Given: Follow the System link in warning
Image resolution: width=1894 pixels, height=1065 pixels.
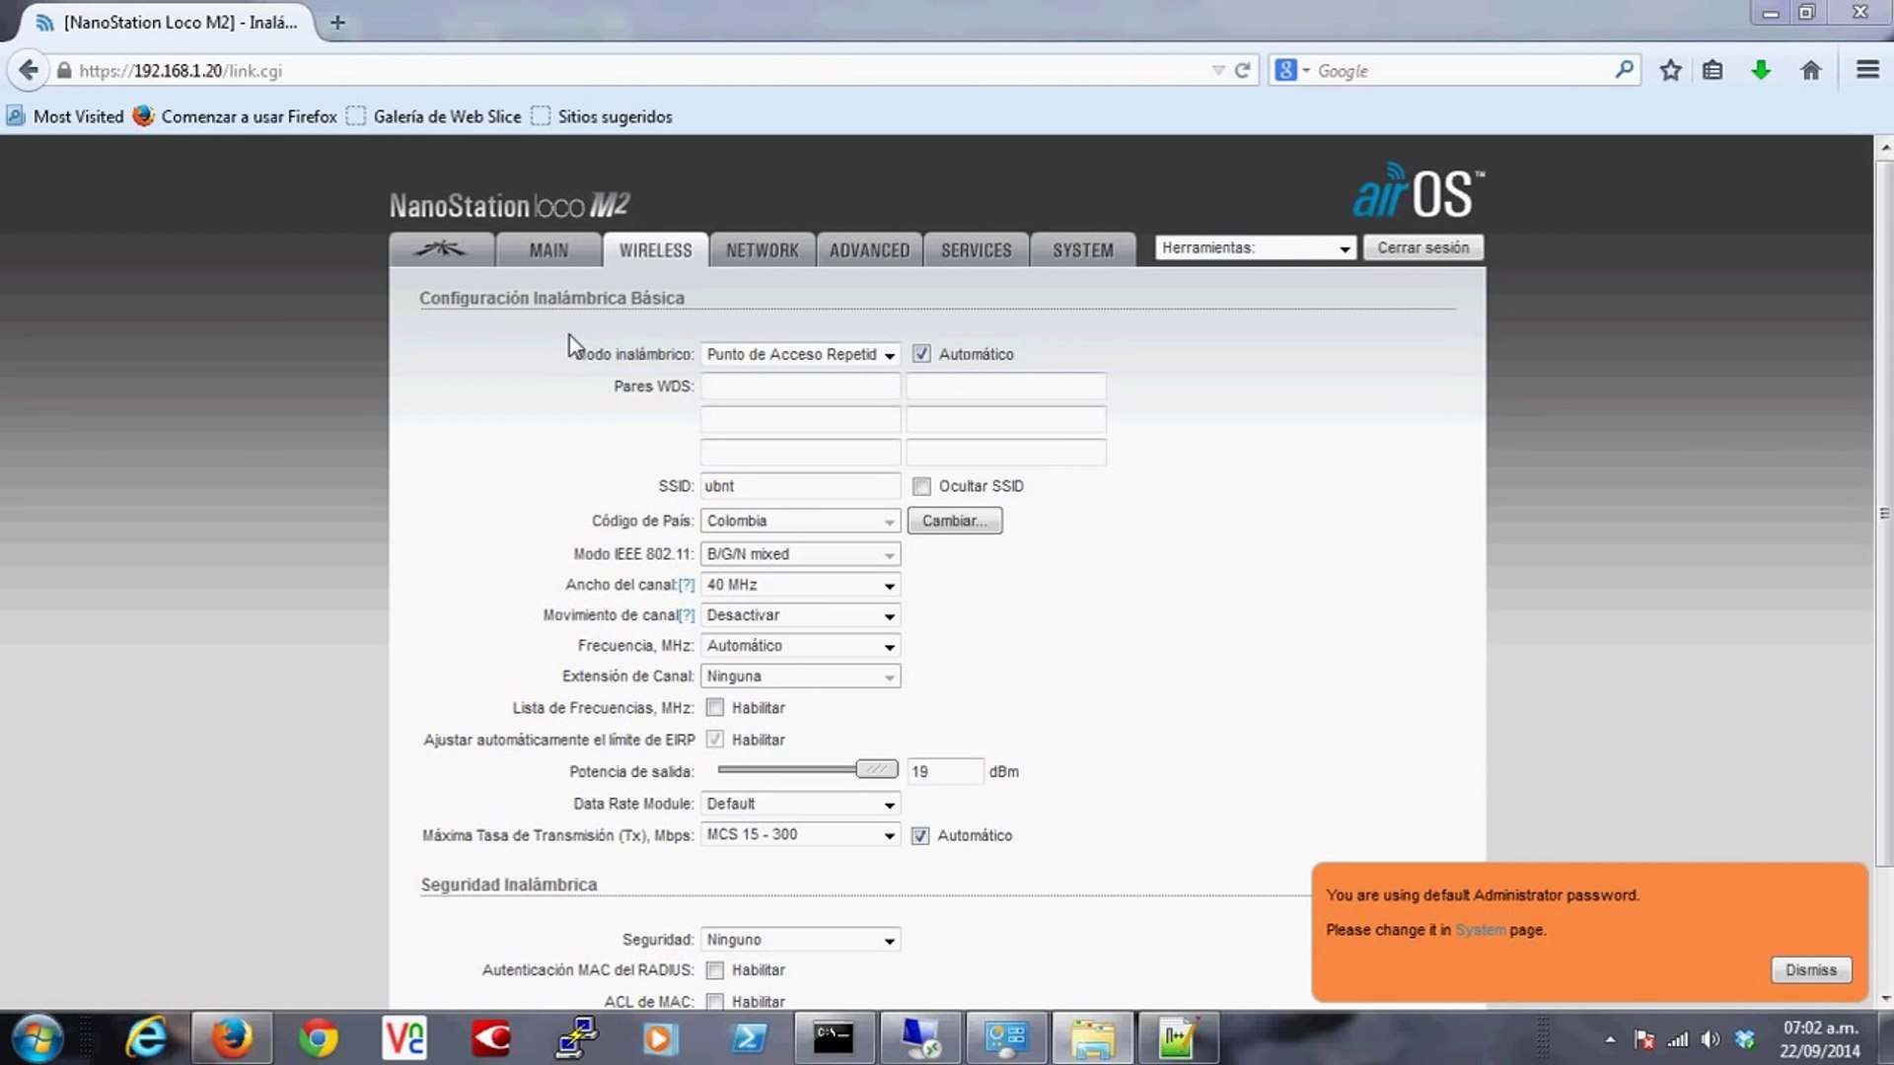Looking at the screenshot, I should 1480,930.
